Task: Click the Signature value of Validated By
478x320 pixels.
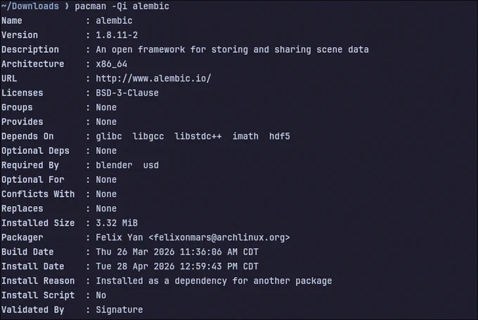Action: pyautogui.click(x=119, y=310)
